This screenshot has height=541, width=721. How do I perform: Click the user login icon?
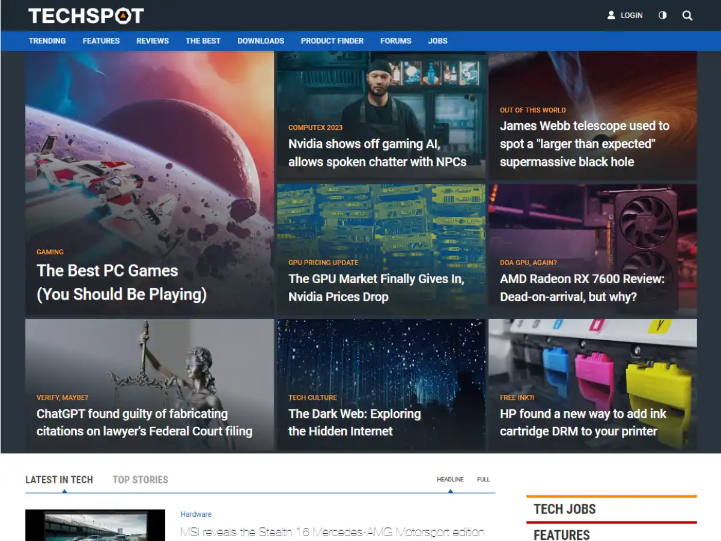[x=611, y=15]
